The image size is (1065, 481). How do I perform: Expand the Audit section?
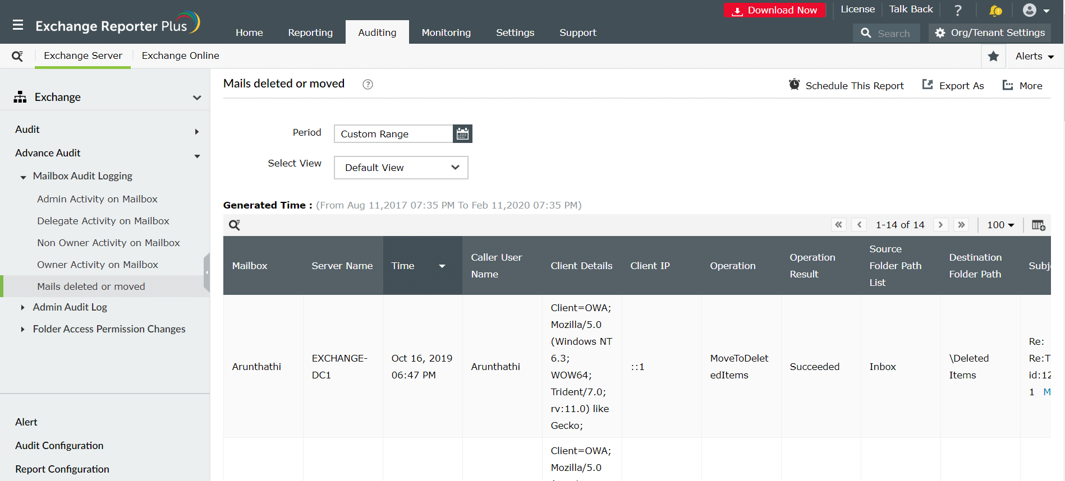pyautogui.click(x=197, y=132)
